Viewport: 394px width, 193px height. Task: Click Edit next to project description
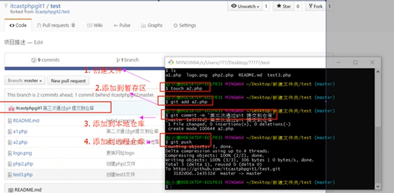(38, 42)
